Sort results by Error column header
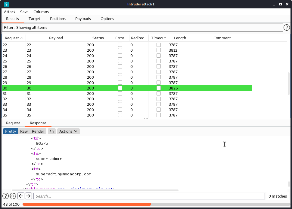292x209 pixels. click(120, 38)
